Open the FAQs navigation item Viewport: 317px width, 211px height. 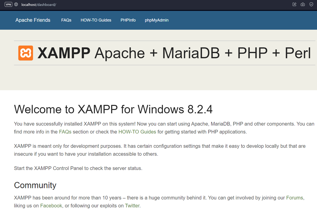pyautogui.click(x=66, y=20)
